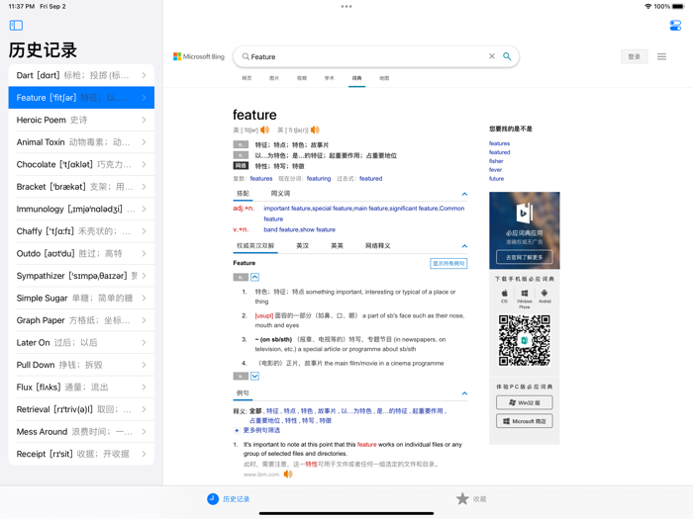Open the suggested word 'features' link
This screenshot has width=693, height=519.
click(499, 143)
